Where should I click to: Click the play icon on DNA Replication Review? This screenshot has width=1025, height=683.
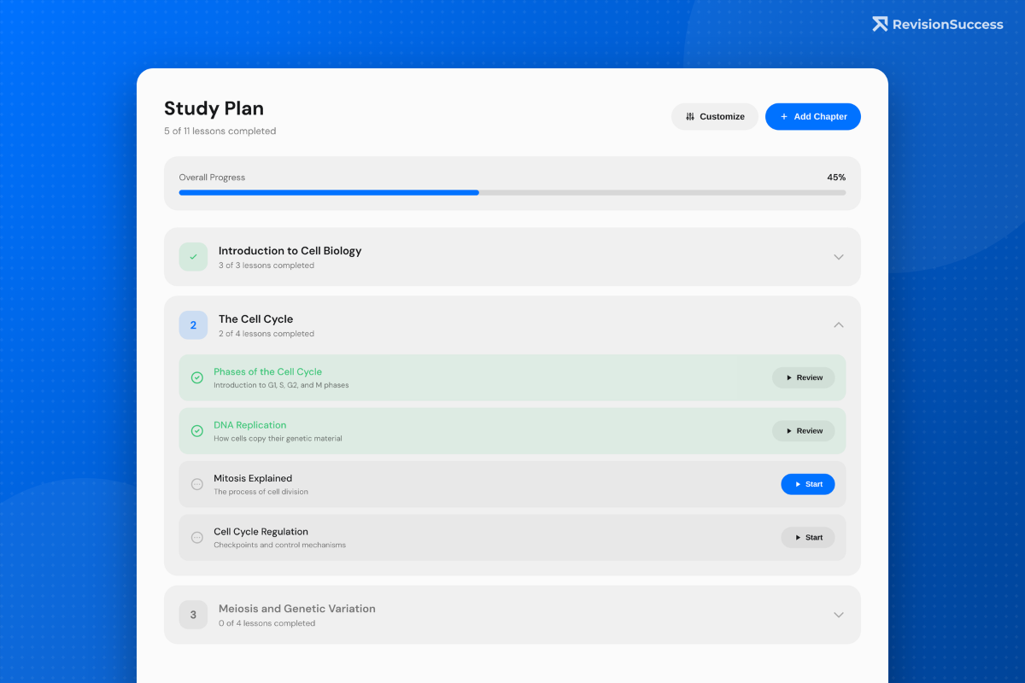[x=789, y=431]
